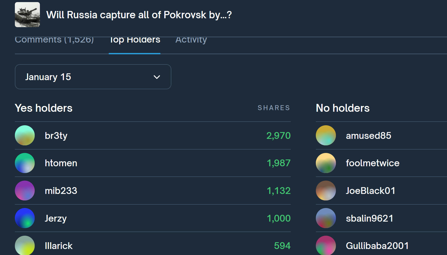Click the dropdown chevron arrow

pyautogui.click(x=157, y=77)
